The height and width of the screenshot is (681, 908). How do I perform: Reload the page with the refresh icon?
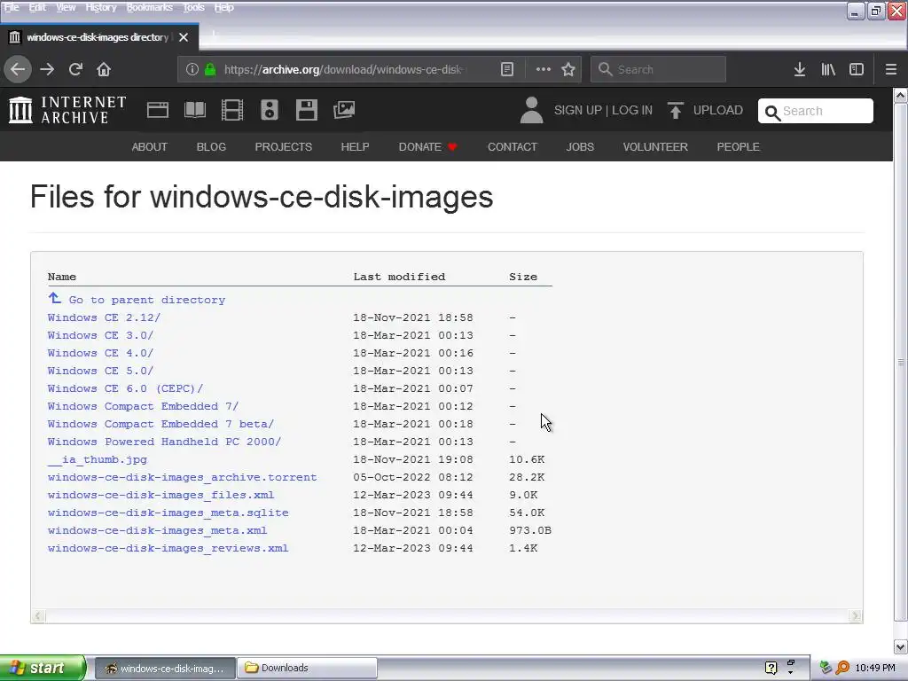(x=75, y=69)
